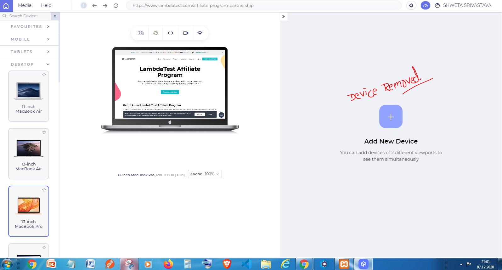Open the Media menu
This screenshot has height=270, width=502.
point(25,5)
